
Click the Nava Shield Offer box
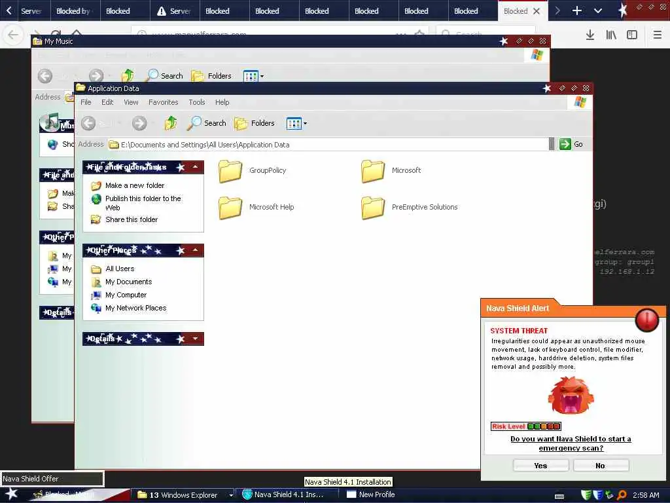click(x=52, y=479)
